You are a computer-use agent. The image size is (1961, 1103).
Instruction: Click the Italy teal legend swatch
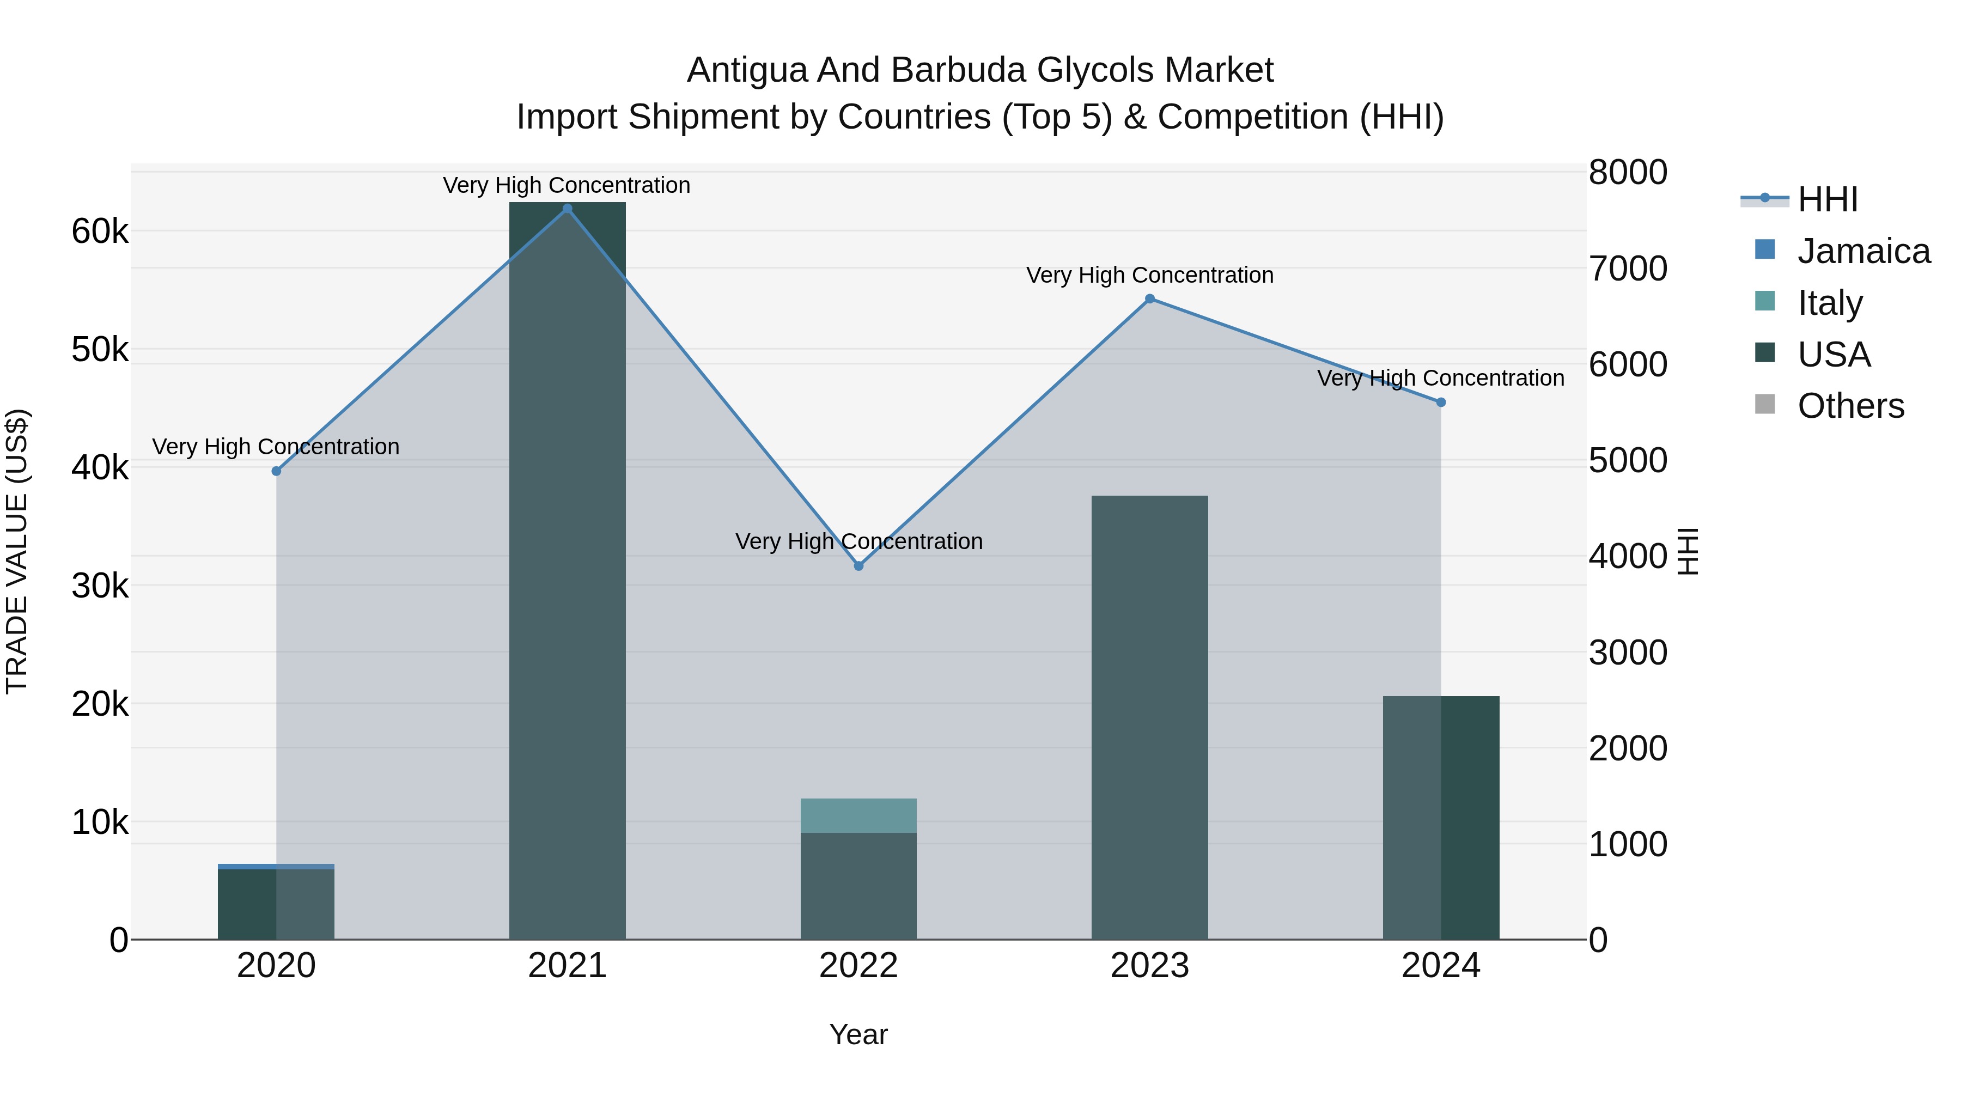[1764, 301]
